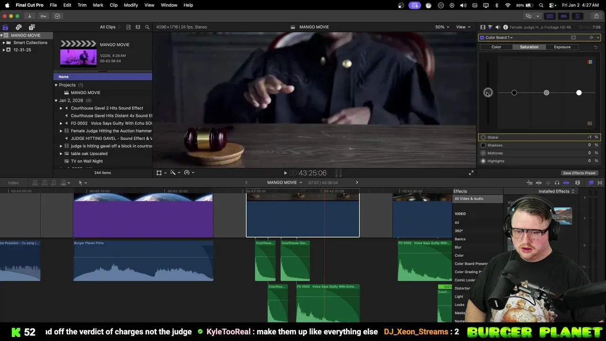Open the File menu

(53, 5)
